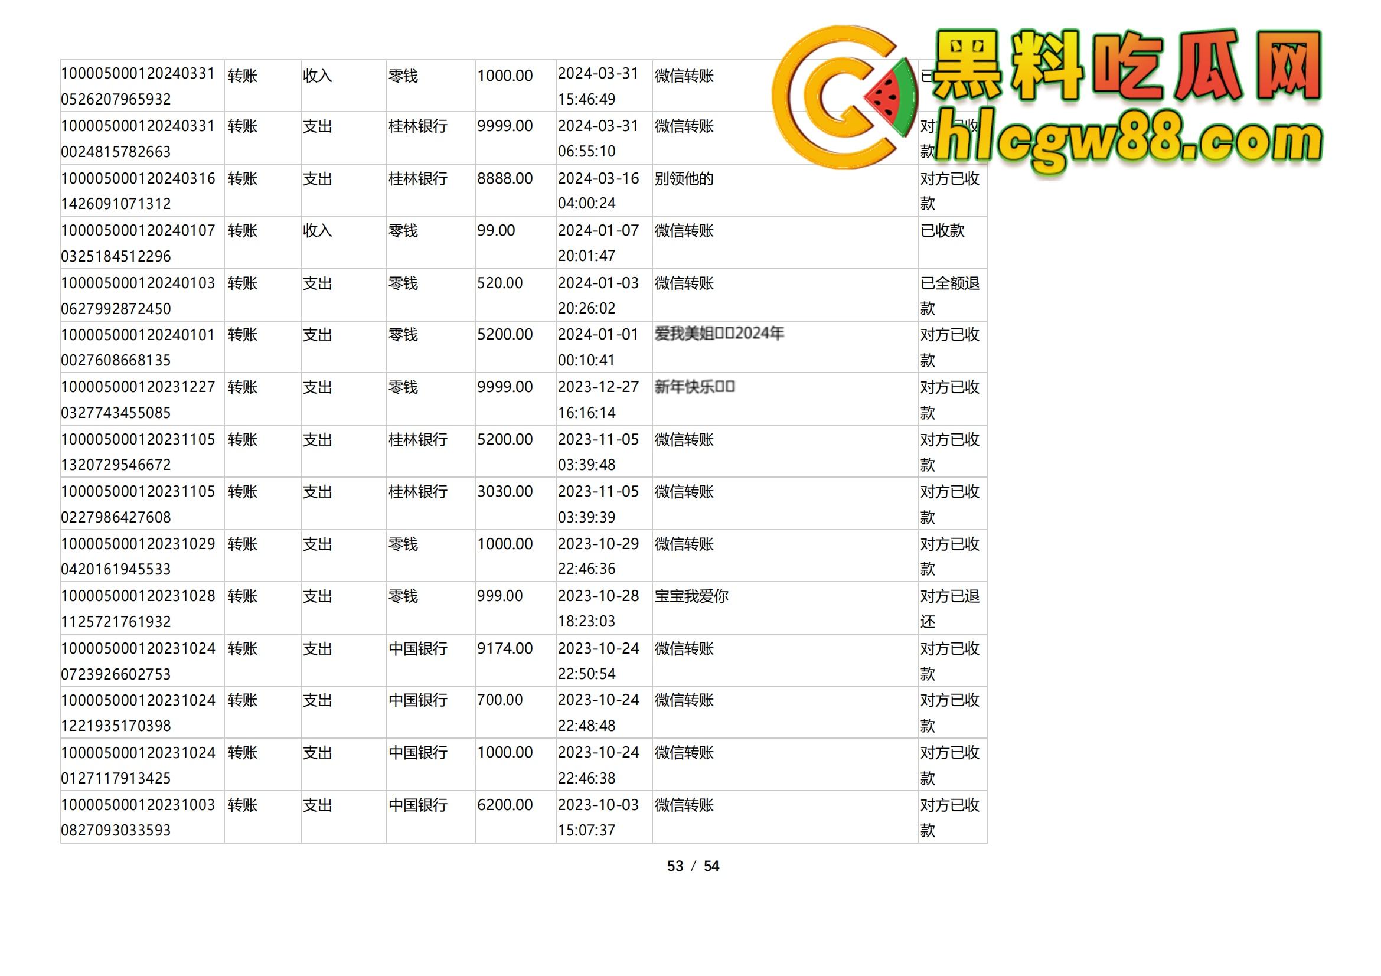This screenshot has width=1381, height=976.
Task: Click the 别领他的 transfer remark cell
Action: [683, 179]
